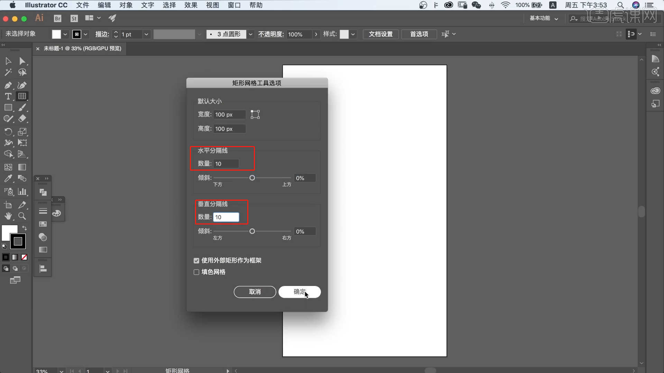Select the Artboard tool
The image size is (664, 373).
(8, 205)
